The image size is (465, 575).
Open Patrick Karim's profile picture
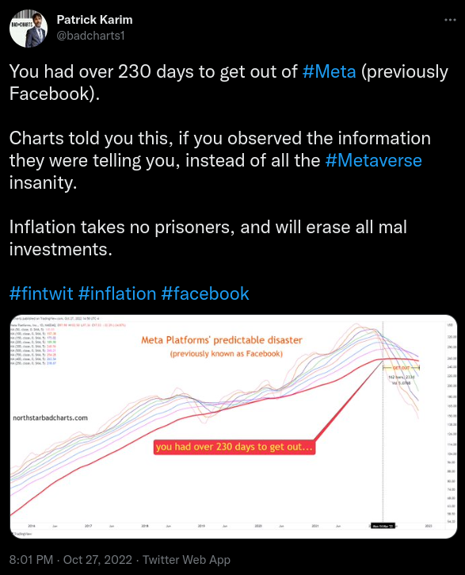click(29, 29)
